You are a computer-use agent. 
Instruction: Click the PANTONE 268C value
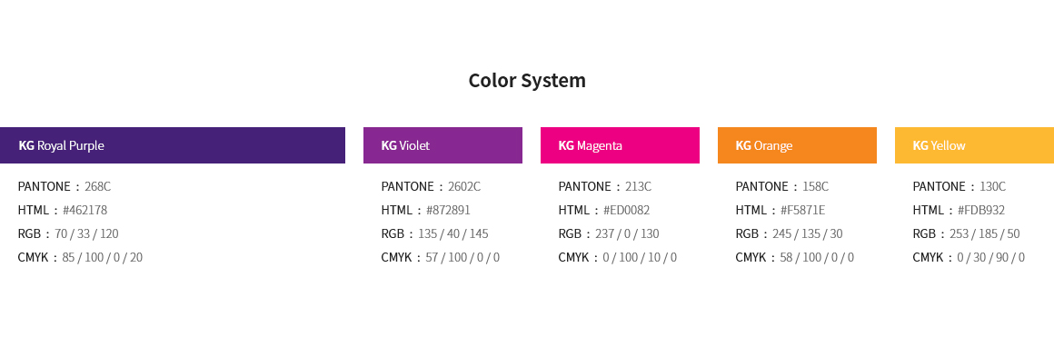click(97, 186)
